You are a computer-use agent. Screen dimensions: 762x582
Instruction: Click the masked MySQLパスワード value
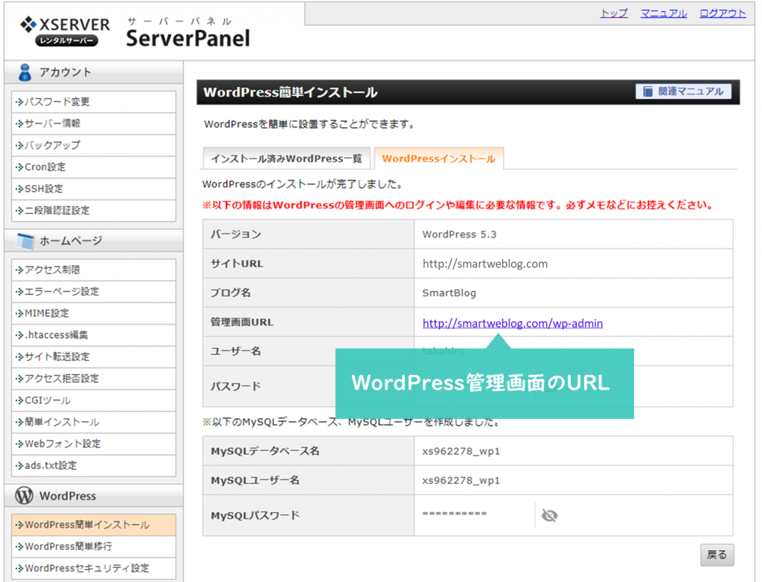(455, 514)
